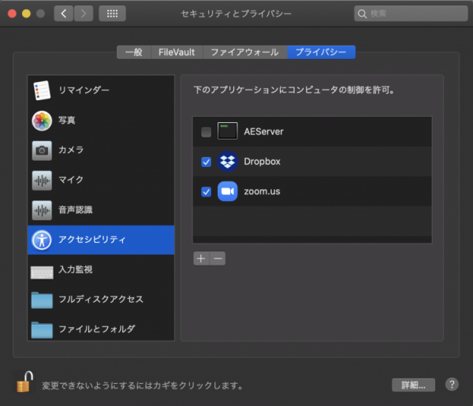Select the 写真 text label
This screenshot has height=406, width=473.
(67, 121)
